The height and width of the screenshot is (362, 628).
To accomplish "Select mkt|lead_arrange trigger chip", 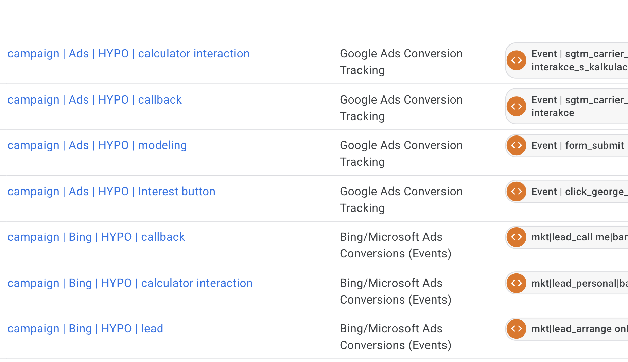I will click(x=578, y=329).
